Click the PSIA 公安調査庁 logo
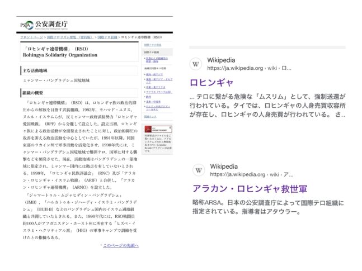362x271 pixels. pyautogui.click(x=44, y=25)
